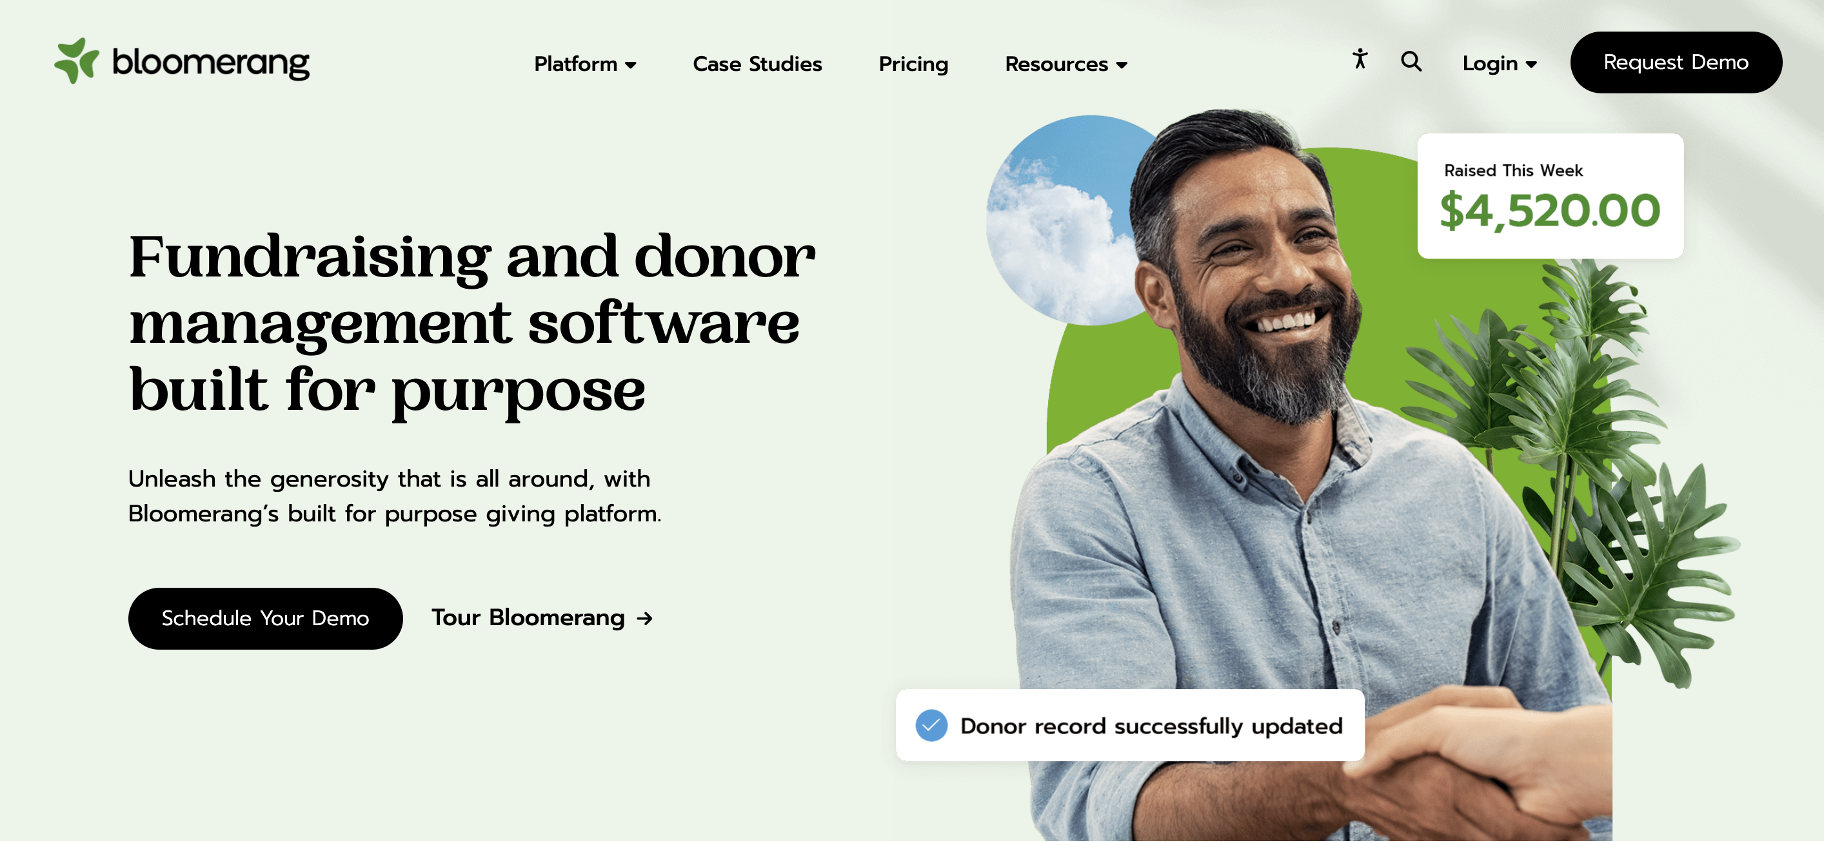Click the Bloomerang green flower logo

pyautogui.click(x=77, y=61)
